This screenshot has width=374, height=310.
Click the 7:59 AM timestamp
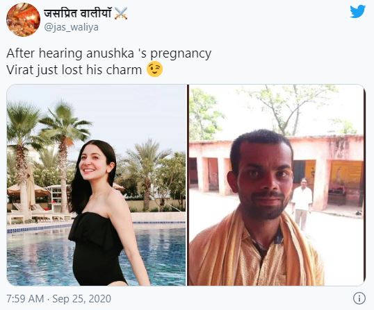click(25, 299)
